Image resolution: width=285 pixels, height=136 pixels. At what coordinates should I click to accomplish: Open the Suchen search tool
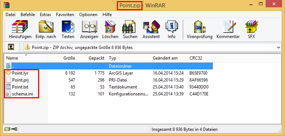[x=130, y=30]
